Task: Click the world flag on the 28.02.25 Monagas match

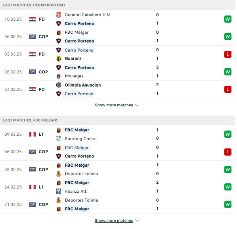Action: 32,72
